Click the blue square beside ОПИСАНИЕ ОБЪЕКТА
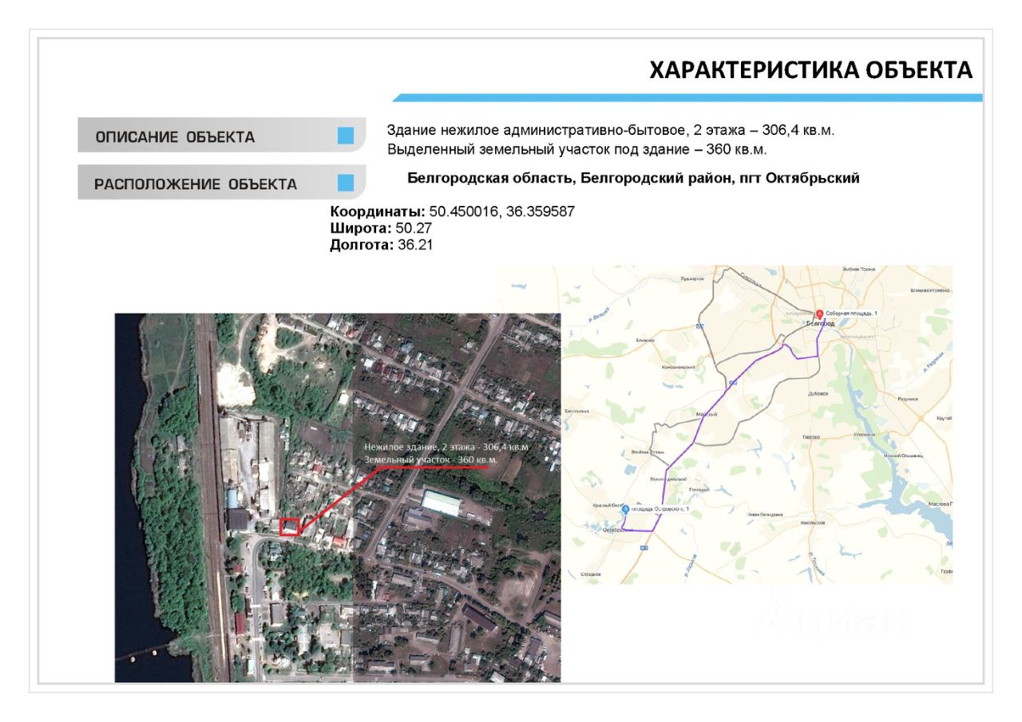Screen dimensions: 1022x722 pos(346,136)
